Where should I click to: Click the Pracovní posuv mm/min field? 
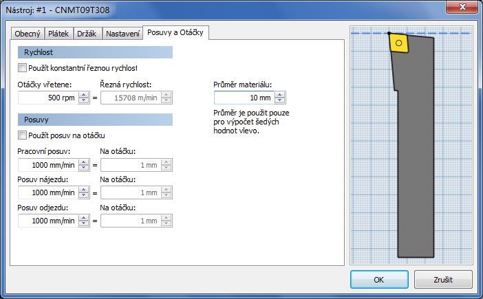(x=48, y=165)
